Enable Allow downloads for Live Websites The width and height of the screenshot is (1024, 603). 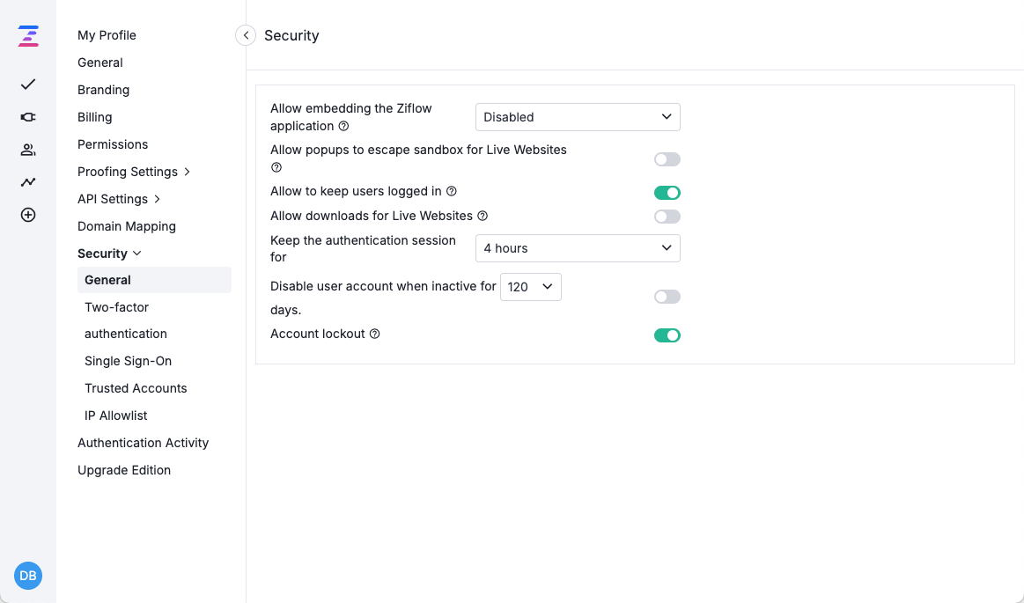(667, 217)
